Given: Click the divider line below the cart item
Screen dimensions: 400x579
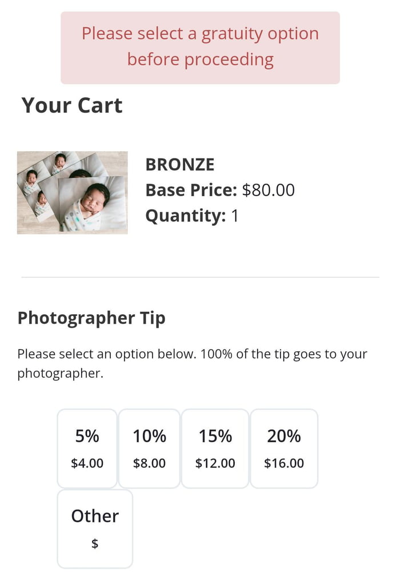Looking at the screenshot, I should pos(200,277).
